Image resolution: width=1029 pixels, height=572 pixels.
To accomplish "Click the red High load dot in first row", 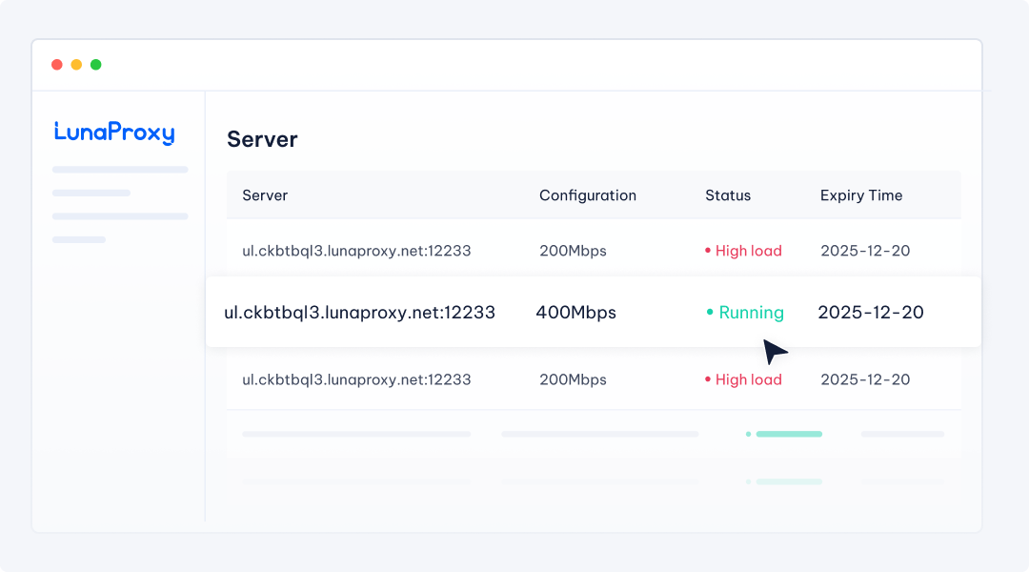I will 708,252.
